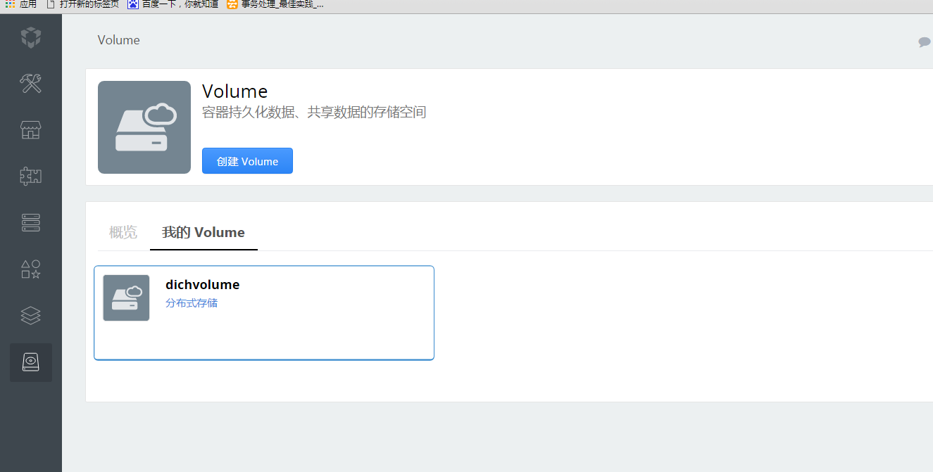Click the 分布式存储 link
This screenshot has height=472, width=933.
[x=192, y=303]
